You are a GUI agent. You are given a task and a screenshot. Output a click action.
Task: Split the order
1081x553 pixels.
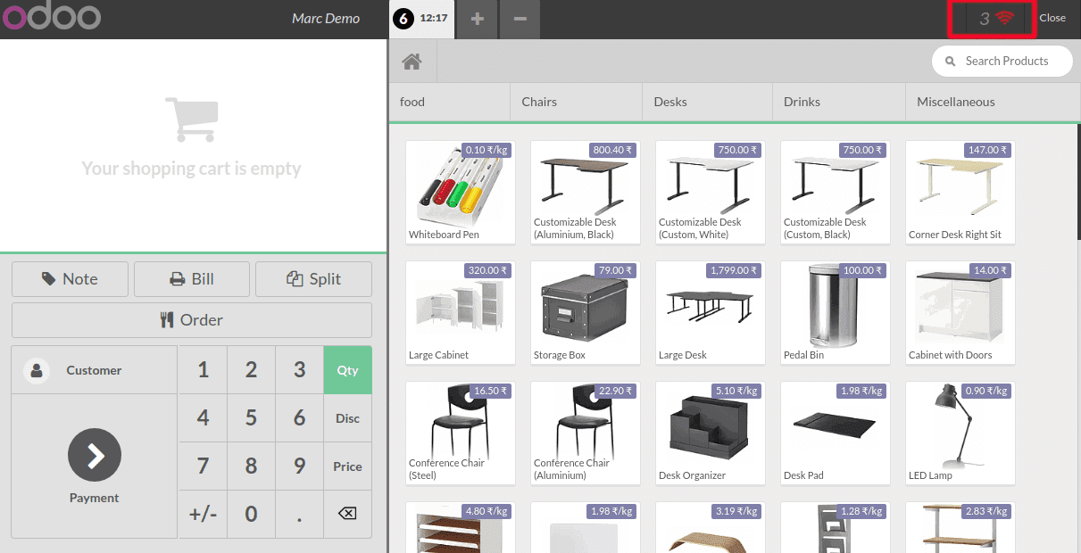(x=313, y=279)
